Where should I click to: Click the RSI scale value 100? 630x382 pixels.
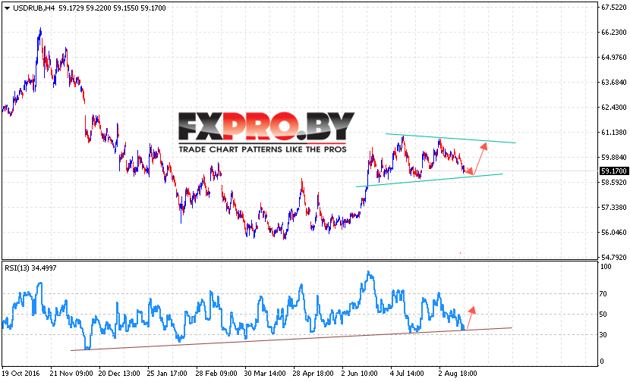606,267
